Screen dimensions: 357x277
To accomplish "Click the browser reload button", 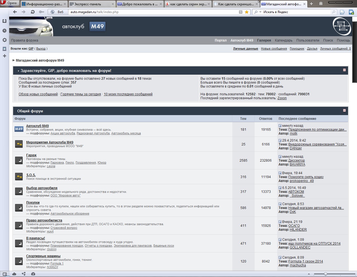I will pos(33,12).
